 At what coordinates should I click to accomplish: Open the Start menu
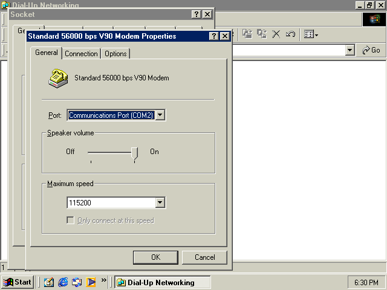pos(18,282)
